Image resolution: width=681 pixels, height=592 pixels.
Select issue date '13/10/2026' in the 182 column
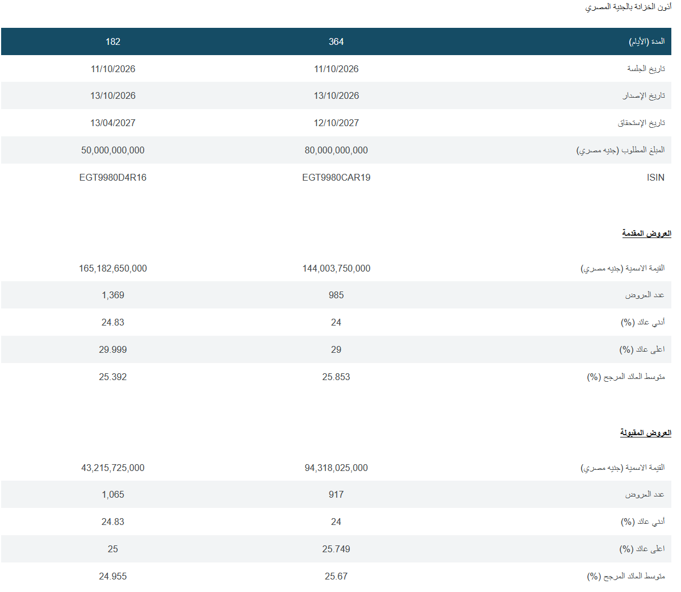point(113,95)
